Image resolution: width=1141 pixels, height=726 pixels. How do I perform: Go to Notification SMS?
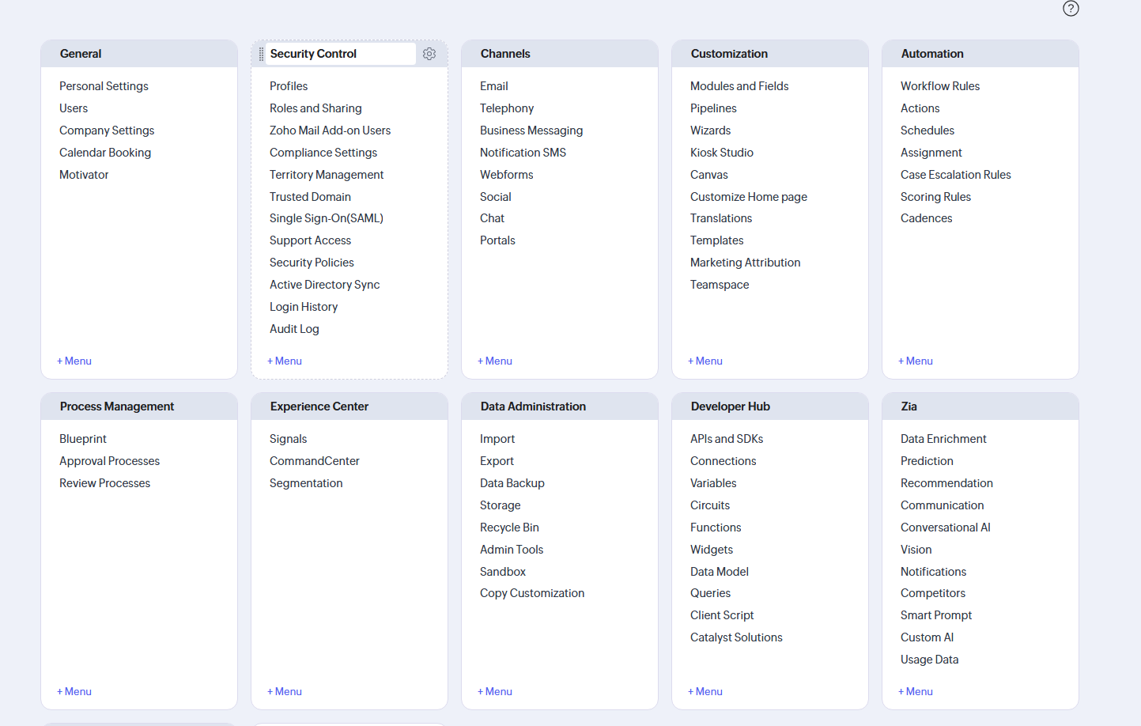click(523, 153)
